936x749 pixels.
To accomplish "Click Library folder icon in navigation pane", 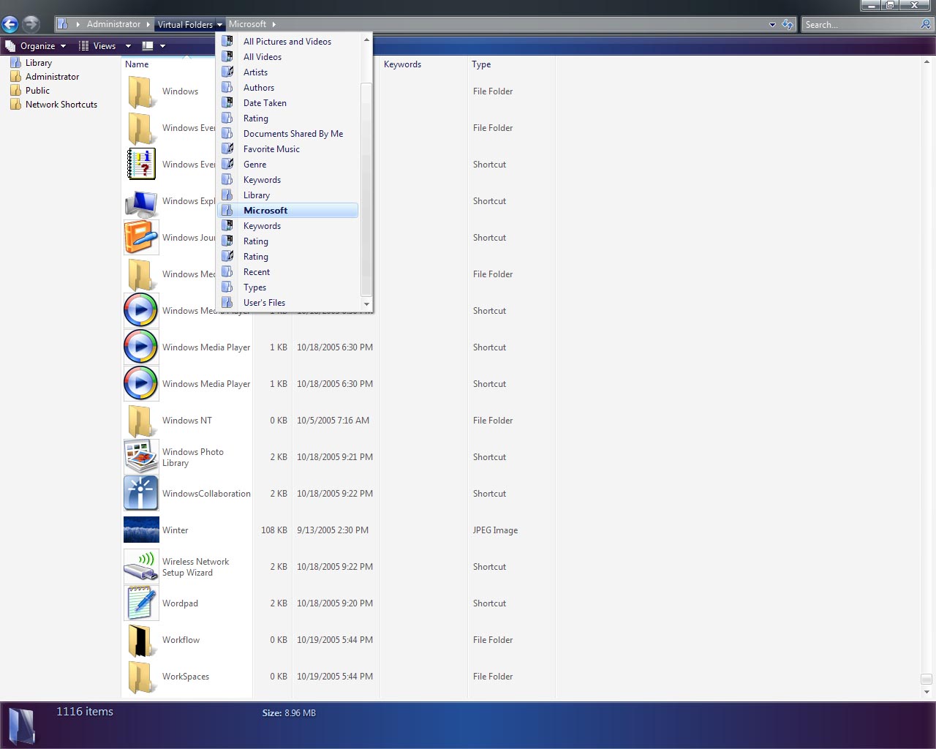I will point(15,63).
